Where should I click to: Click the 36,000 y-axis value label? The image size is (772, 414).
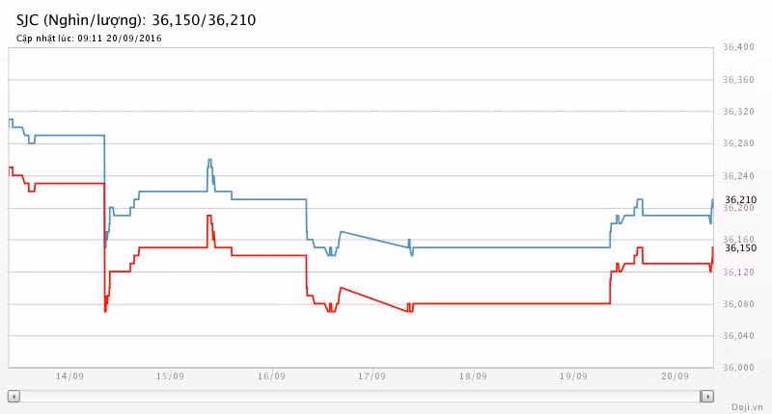pos(738,368)
